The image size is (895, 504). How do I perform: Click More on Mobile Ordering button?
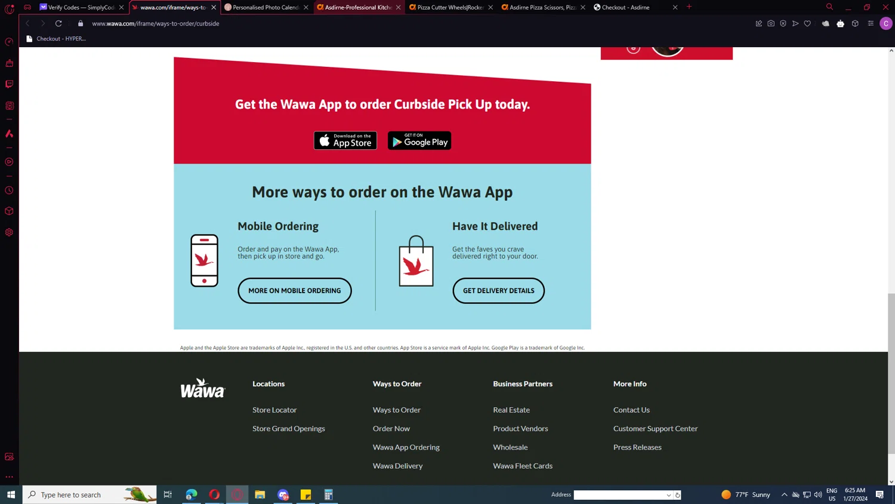[x=295, y=291]
